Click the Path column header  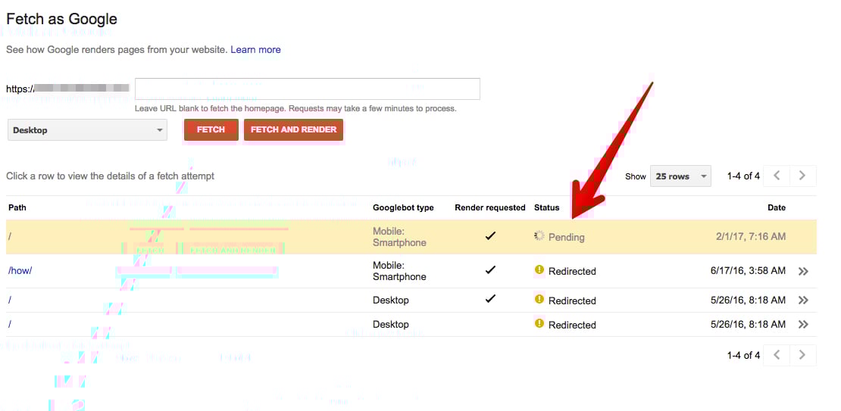click(x=17, y=207)
